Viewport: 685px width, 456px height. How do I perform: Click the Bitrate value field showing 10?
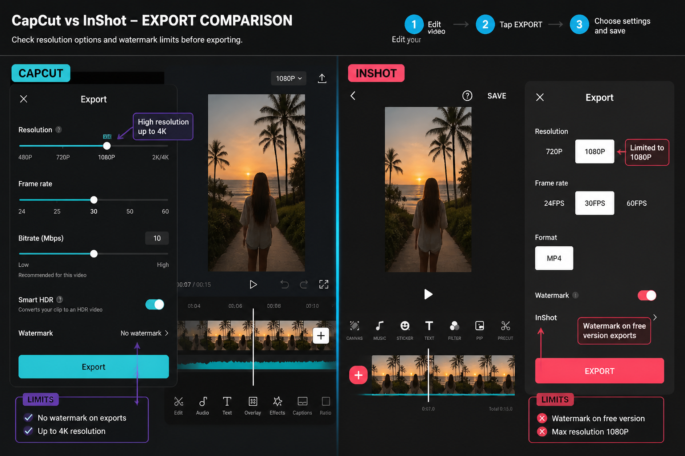click(x=157, y=238)
